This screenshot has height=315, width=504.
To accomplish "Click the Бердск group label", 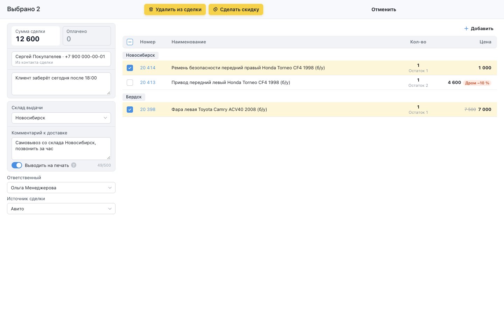I will click(x=134, y=97).
